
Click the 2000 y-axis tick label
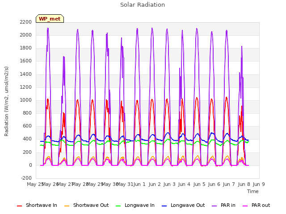coord(26,35)
